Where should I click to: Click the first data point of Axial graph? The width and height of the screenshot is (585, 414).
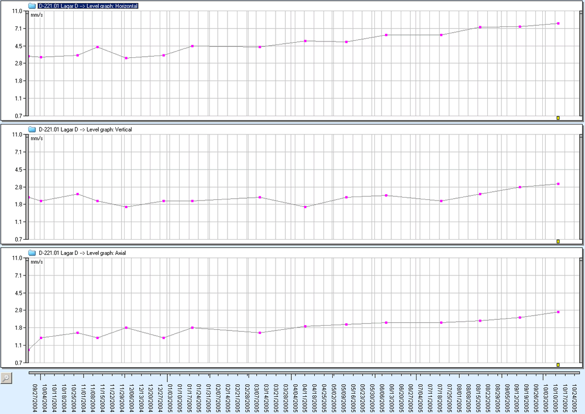point(29,350)
